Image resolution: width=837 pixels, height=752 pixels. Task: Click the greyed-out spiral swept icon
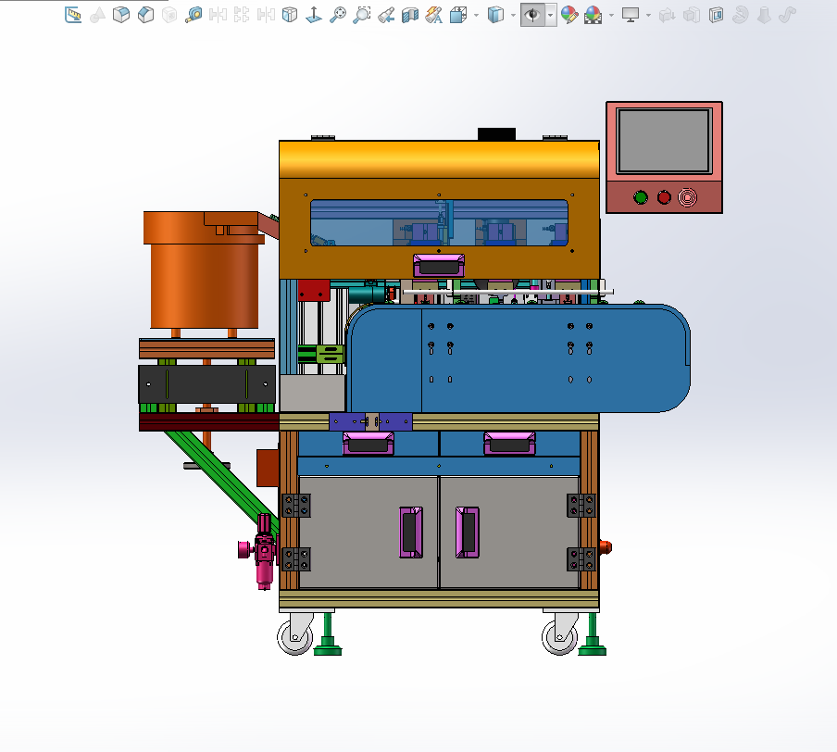(740, 15)
